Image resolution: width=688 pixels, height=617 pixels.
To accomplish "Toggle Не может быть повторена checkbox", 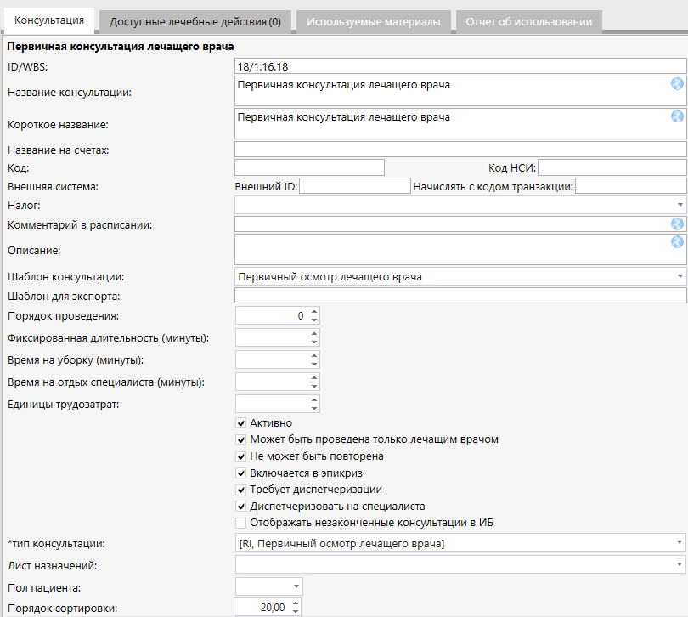I will [241, 456].
